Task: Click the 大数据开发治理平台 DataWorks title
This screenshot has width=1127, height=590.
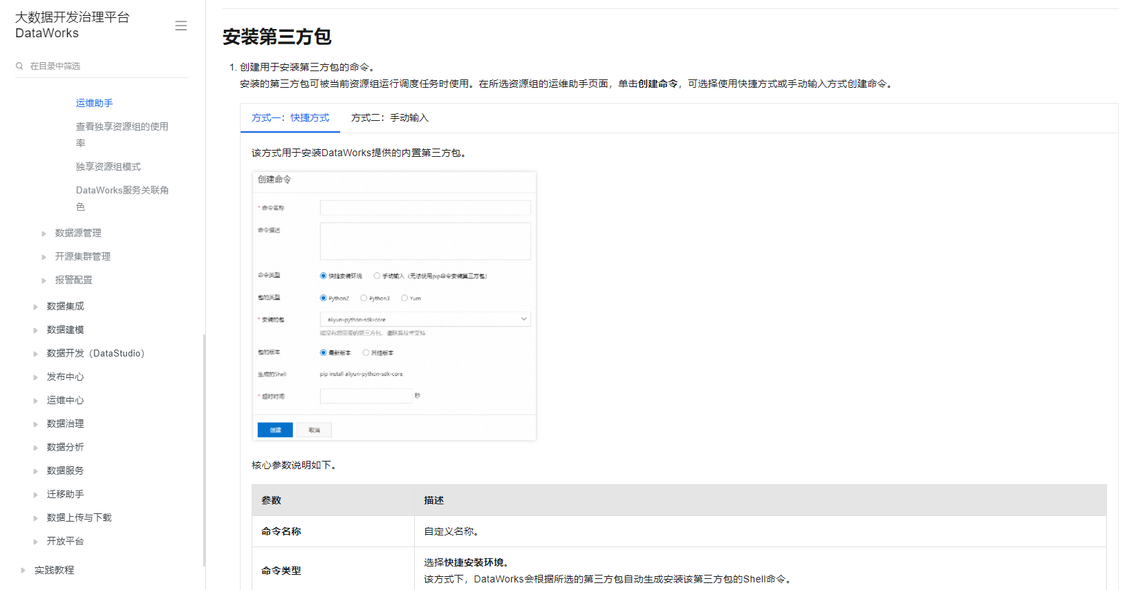Action: [72, 25]
